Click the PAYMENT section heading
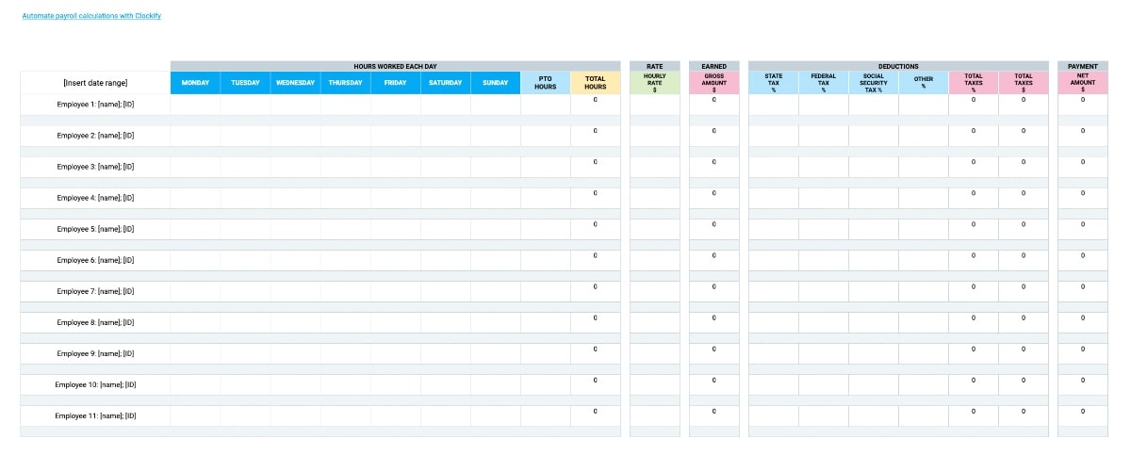This screenshot has height=455, width=1131. click(x=1082, y=66)
